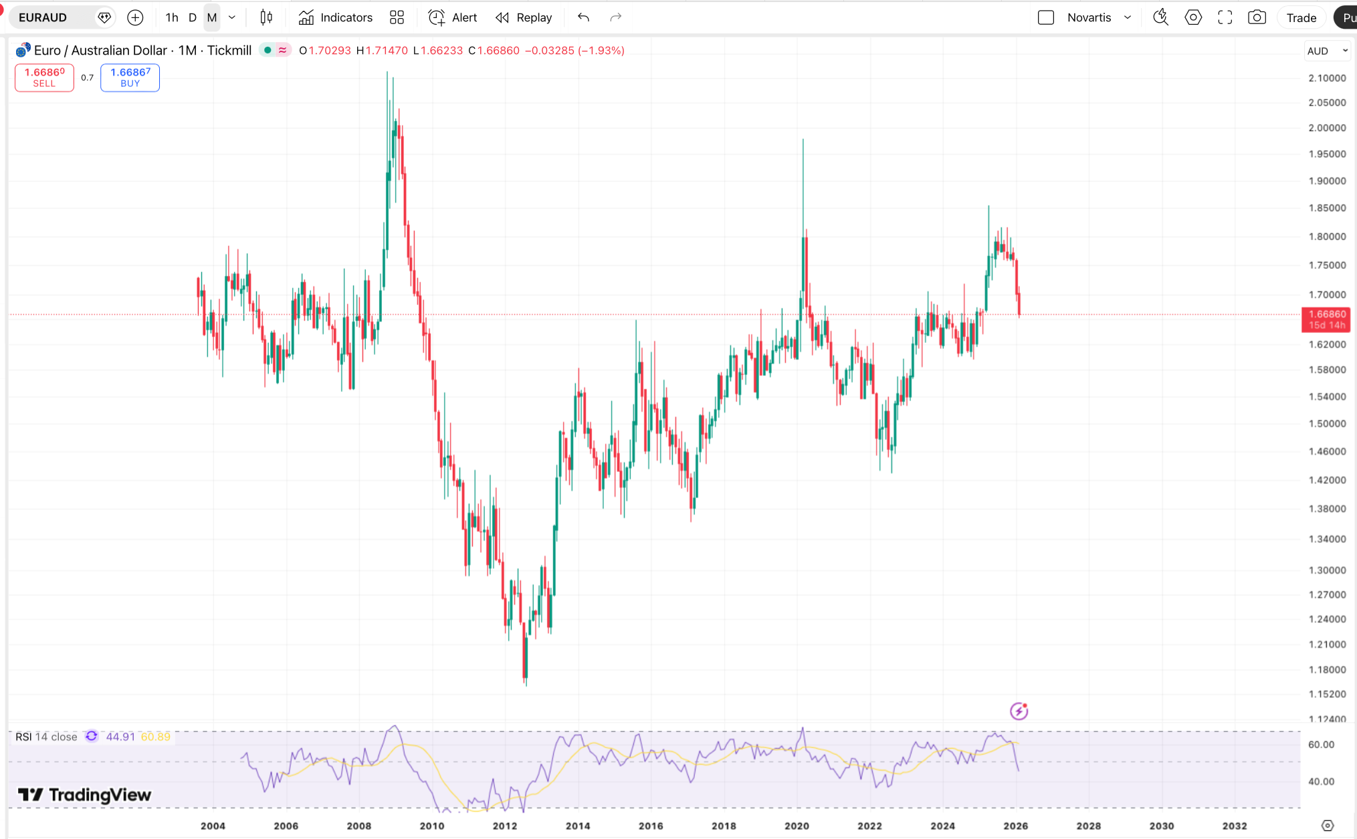
Task: Open chart settings hexagon icon
Action: 1193,17
